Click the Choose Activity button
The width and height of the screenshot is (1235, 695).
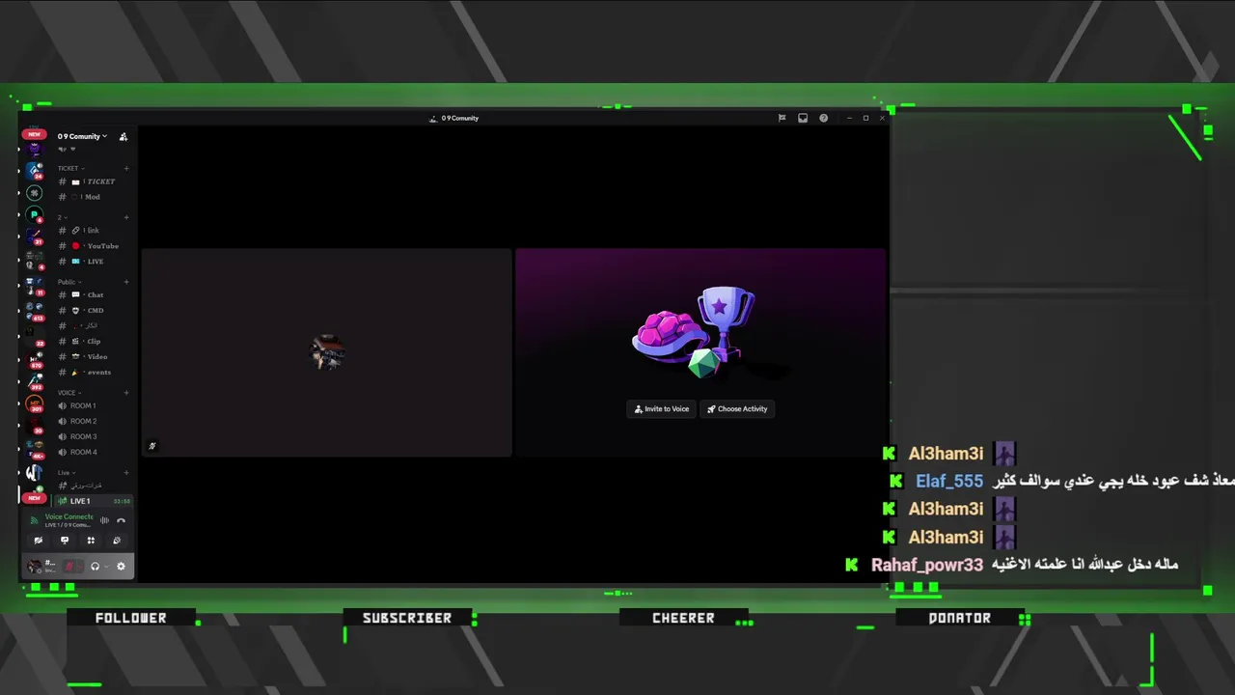click(x=737, y=409)
